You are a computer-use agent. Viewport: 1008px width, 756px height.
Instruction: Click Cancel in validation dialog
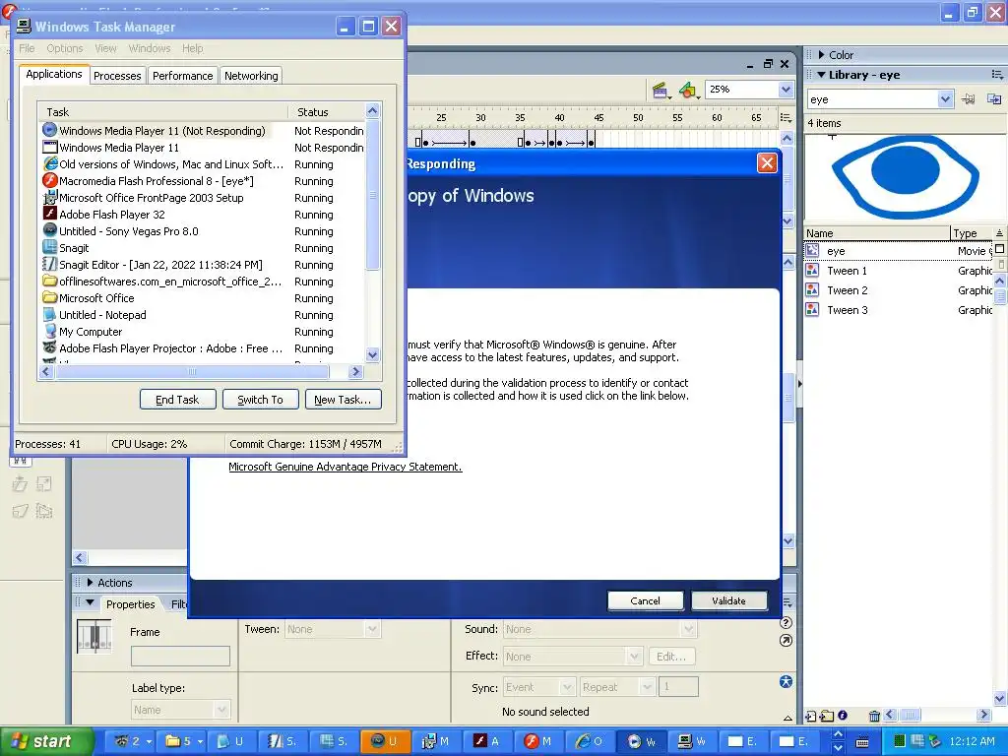click(x=645, y=600)
